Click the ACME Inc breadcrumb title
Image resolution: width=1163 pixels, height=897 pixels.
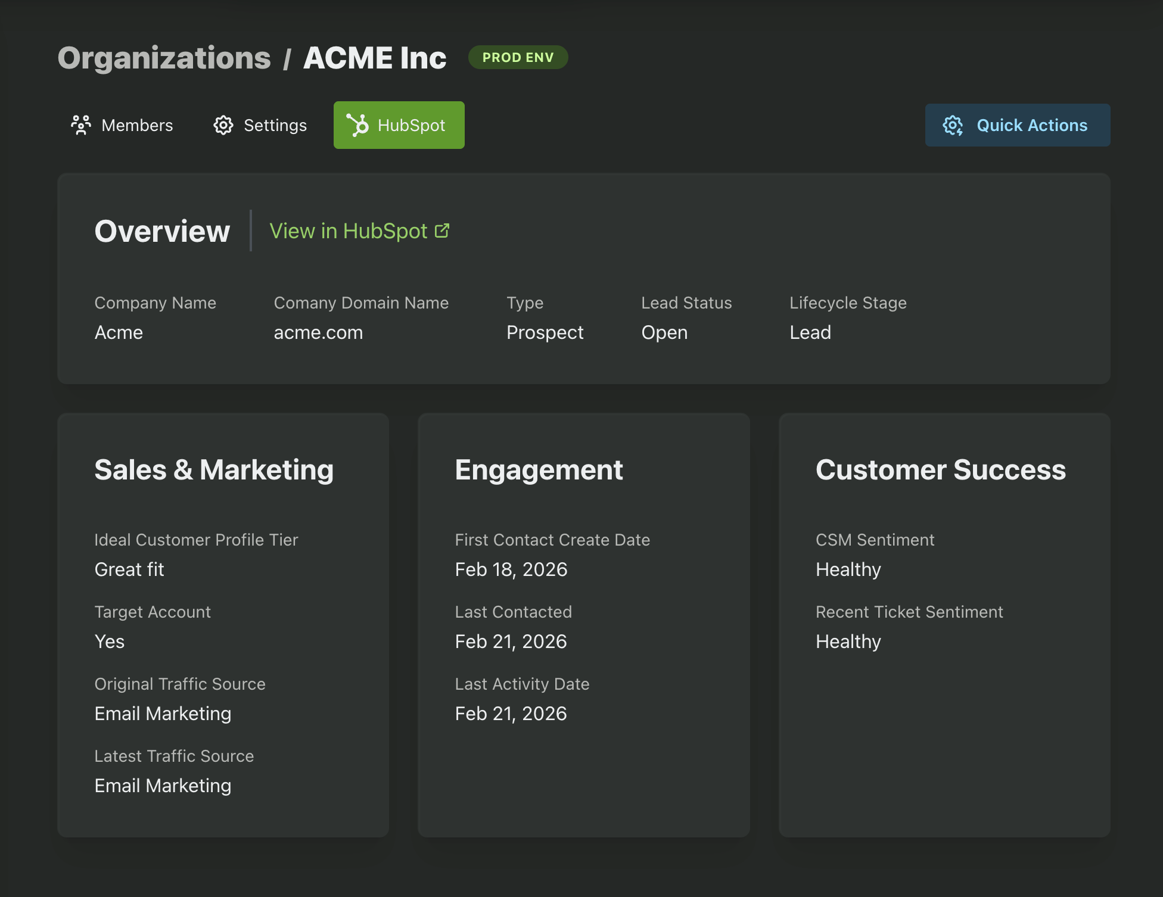point(375,57)
